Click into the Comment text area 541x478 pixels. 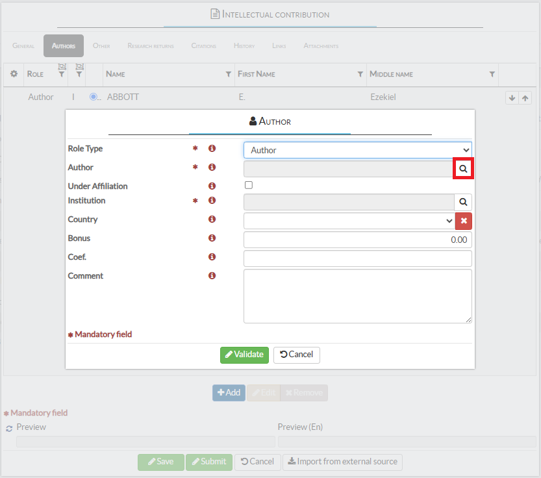[x=357, y=296]
